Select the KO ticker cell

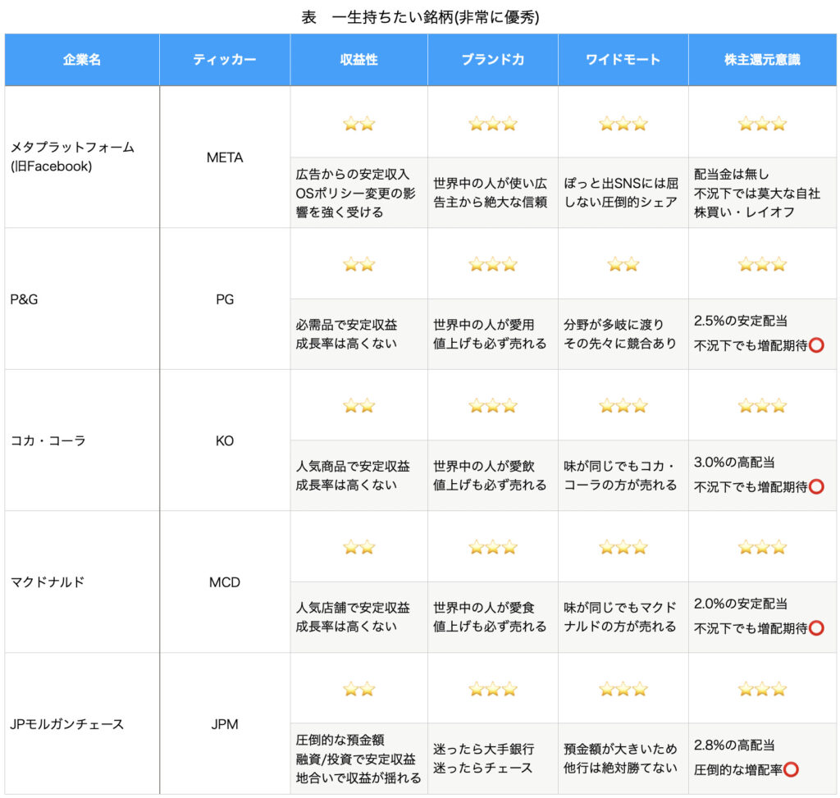pyautogui.click(x=225, y=440)
